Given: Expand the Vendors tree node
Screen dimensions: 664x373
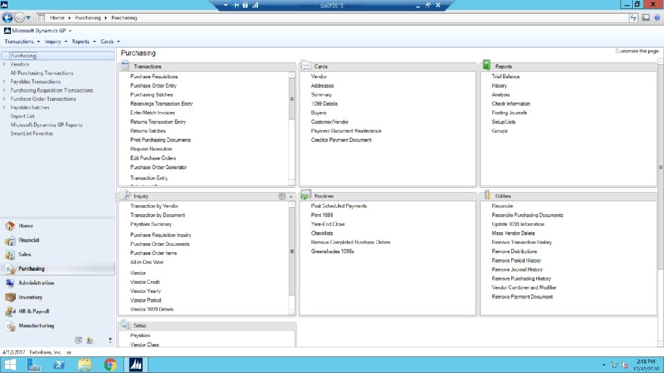Looking at the screenshot, I should coord(5,64).
